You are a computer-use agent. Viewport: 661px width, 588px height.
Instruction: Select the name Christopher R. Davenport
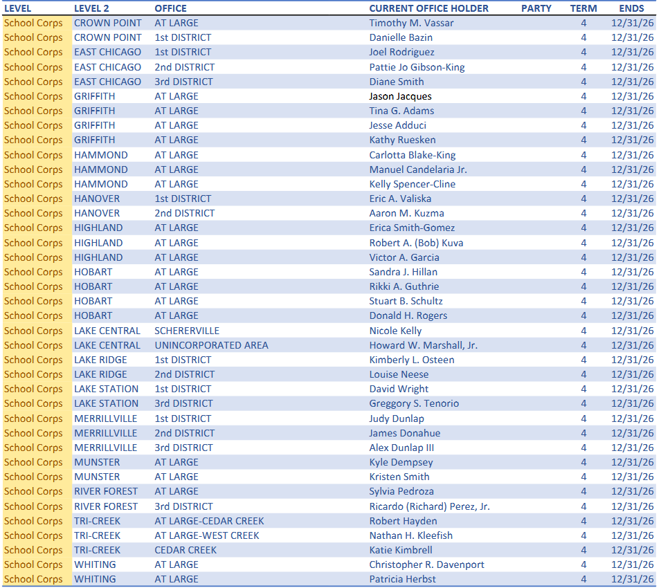click(426, 564)
